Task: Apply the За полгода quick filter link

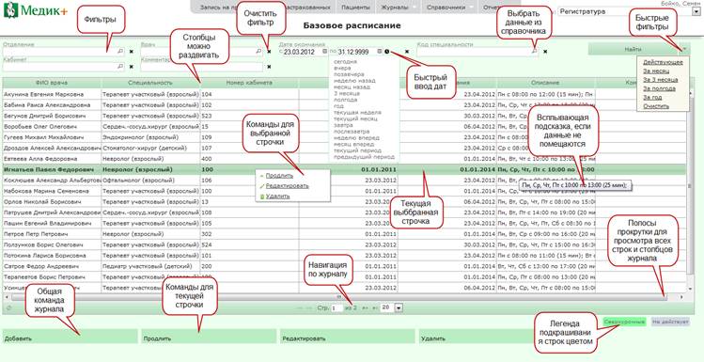Action: (659, 88)
